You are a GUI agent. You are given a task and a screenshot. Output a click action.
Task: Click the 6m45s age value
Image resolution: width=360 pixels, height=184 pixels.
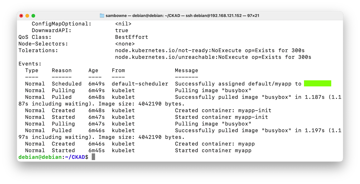tap(96, 150)
